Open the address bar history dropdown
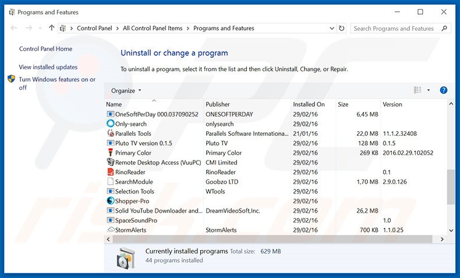 tap(332, 28)
